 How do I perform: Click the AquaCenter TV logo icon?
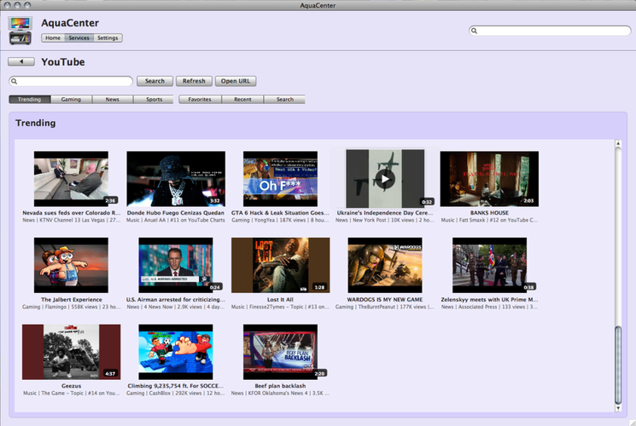tap(20, 31)
